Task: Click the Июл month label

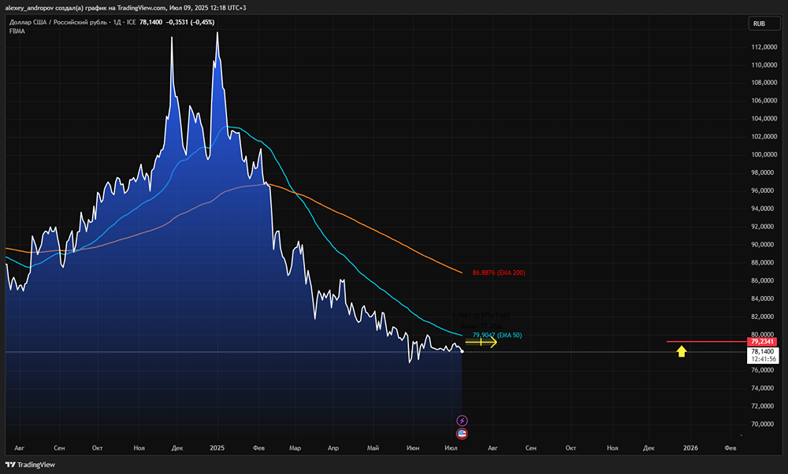Action: (452, 448)
